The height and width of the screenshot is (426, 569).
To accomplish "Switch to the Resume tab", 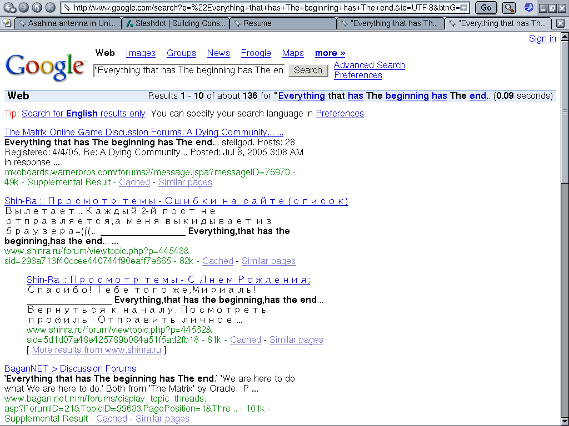I will 283,23.
